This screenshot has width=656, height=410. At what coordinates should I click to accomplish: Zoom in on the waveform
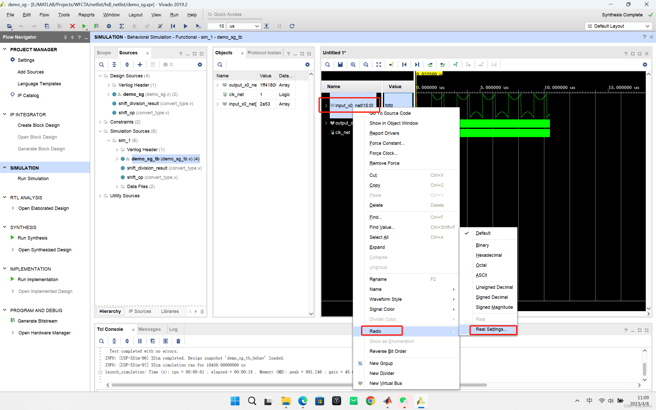pyautogui.click(x=353, y=65)
